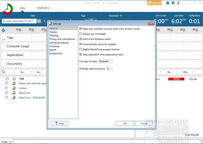Select Display settings category

(53, 32)
